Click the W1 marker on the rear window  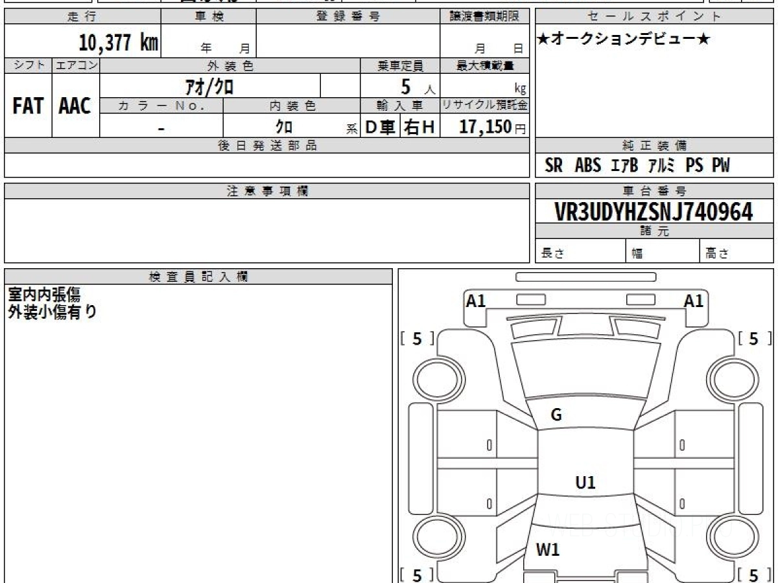point(548,550)
